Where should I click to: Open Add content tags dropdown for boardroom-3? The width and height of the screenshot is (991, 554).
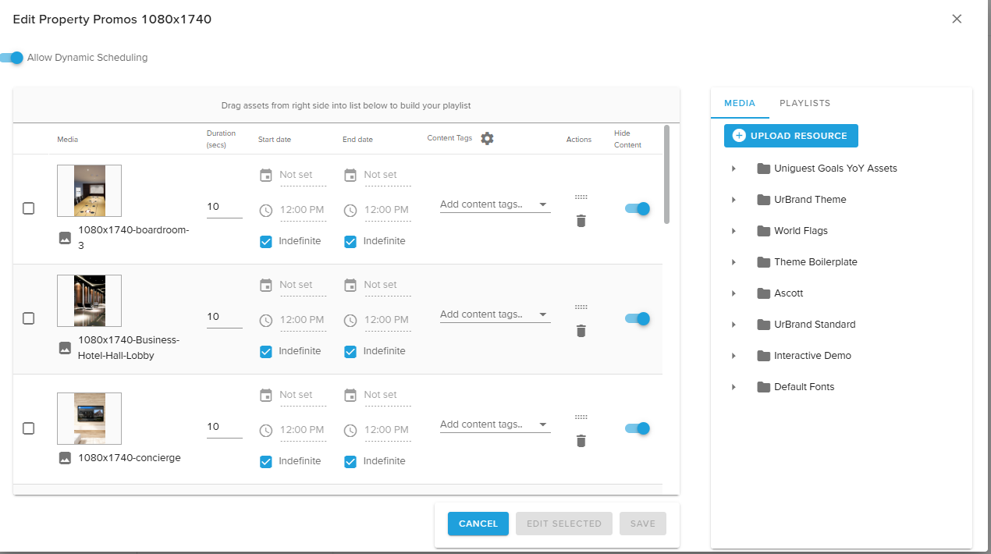[495, 204]
